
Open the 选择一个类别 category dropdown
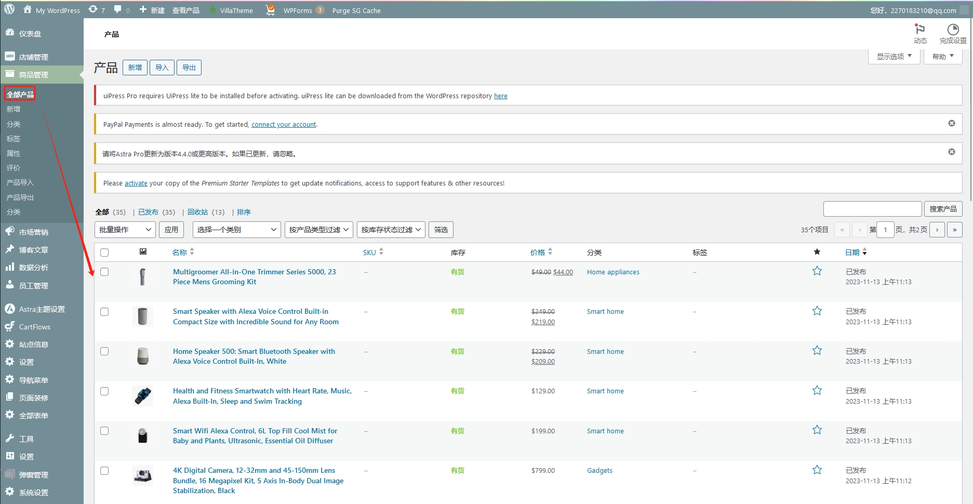click(x=237, y=230)
